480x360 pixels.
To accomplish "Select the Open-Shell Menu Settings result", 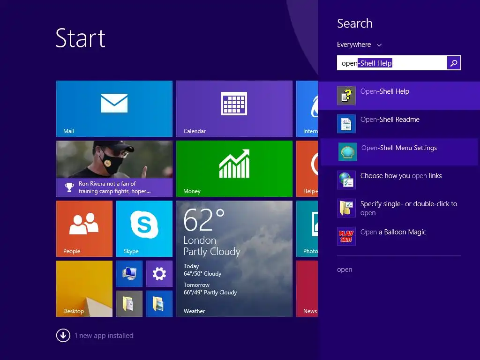I will [399, 152].
